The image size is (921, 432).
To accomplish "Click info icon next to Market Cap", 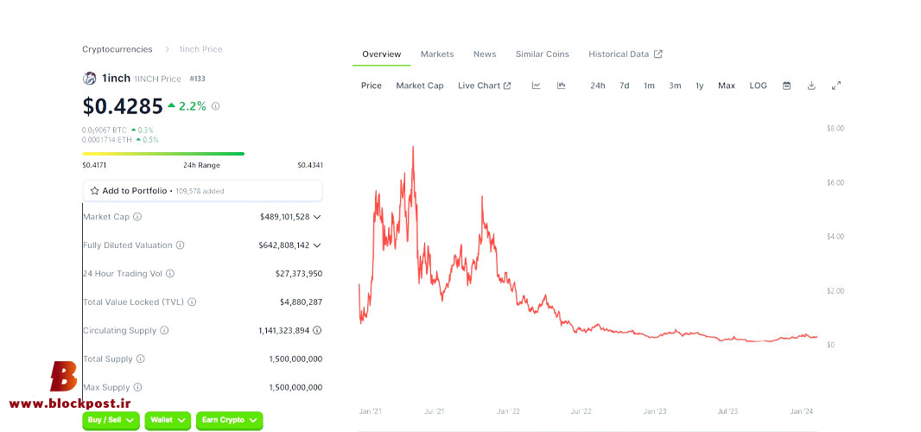I will point(137,216).
